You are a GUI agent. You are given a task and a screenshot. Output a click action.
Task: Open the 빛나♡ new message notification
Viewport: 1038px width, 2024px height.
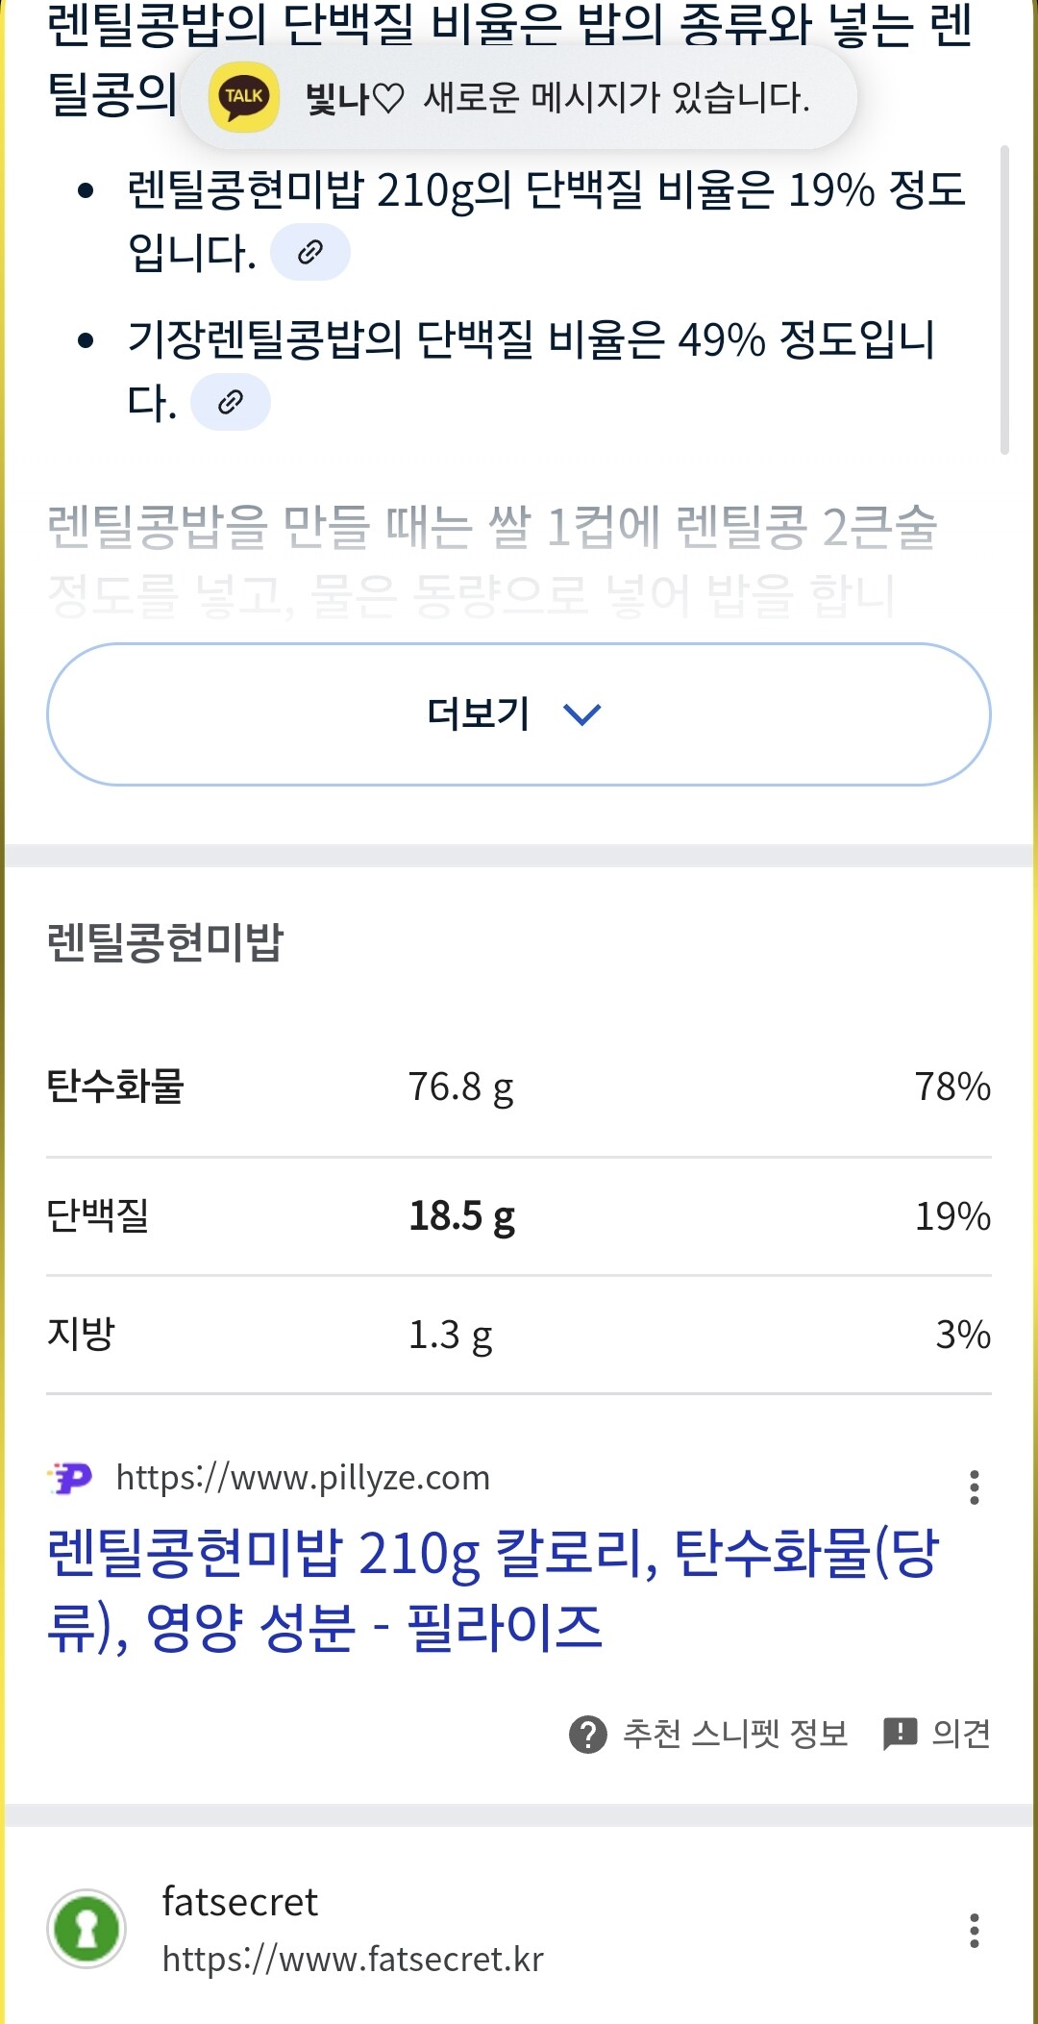557,97
